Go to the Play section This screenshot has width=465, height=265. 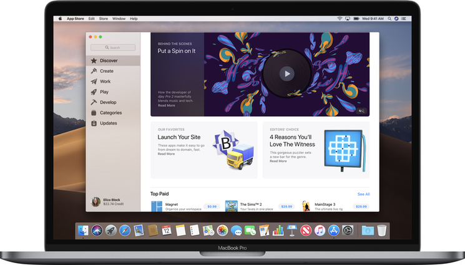(x=104, y=92)
